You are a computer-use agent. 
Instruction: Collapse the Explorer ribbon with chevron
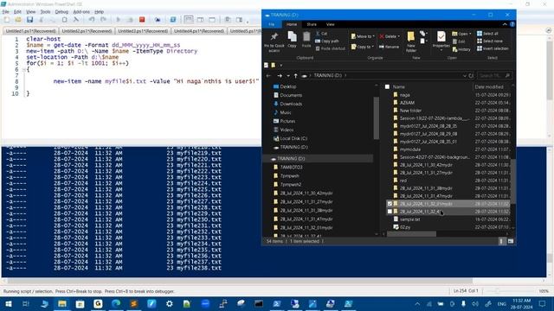505,24
